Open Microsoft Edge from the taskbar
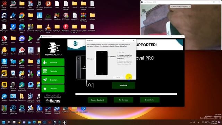This screenshot has width=222, height=125. pyautogui.click(x=34, y=122)
